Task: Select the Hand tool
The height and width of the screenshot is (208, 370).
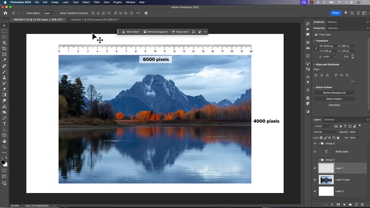Action: 4,141
